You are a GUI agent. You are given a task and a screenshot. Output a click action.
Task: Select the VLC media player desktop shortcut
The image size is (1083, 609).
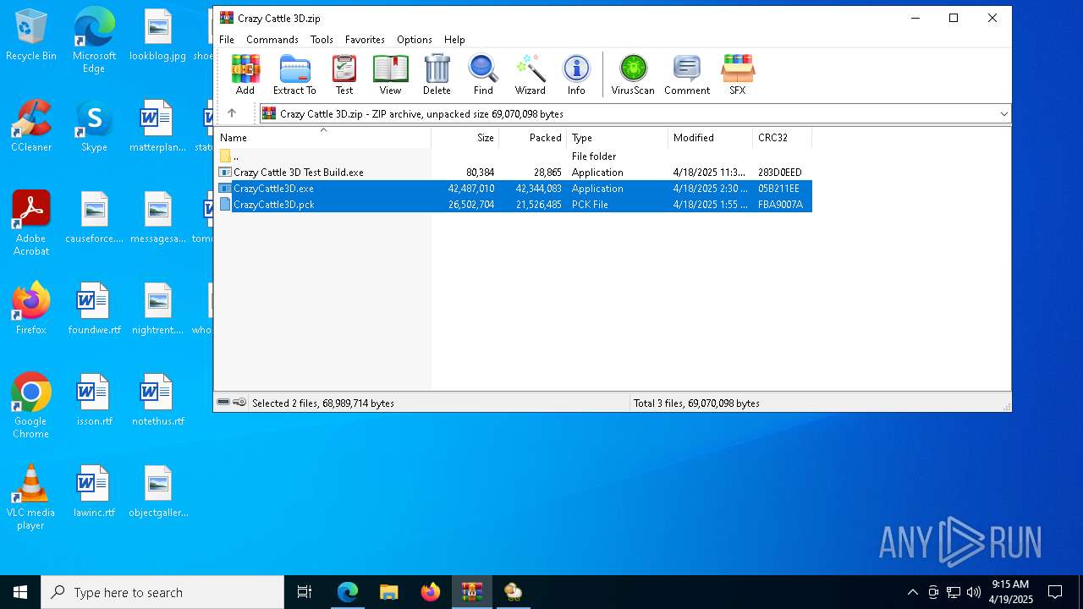[x=31, y=497]
